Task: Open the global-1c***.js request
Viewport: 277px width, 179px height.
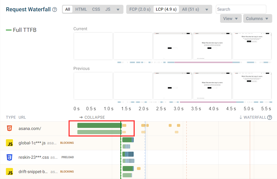Action: (32, 143)
